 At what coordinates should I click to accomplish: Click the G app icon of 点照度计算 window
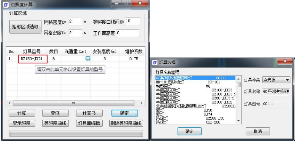(6, 5)
